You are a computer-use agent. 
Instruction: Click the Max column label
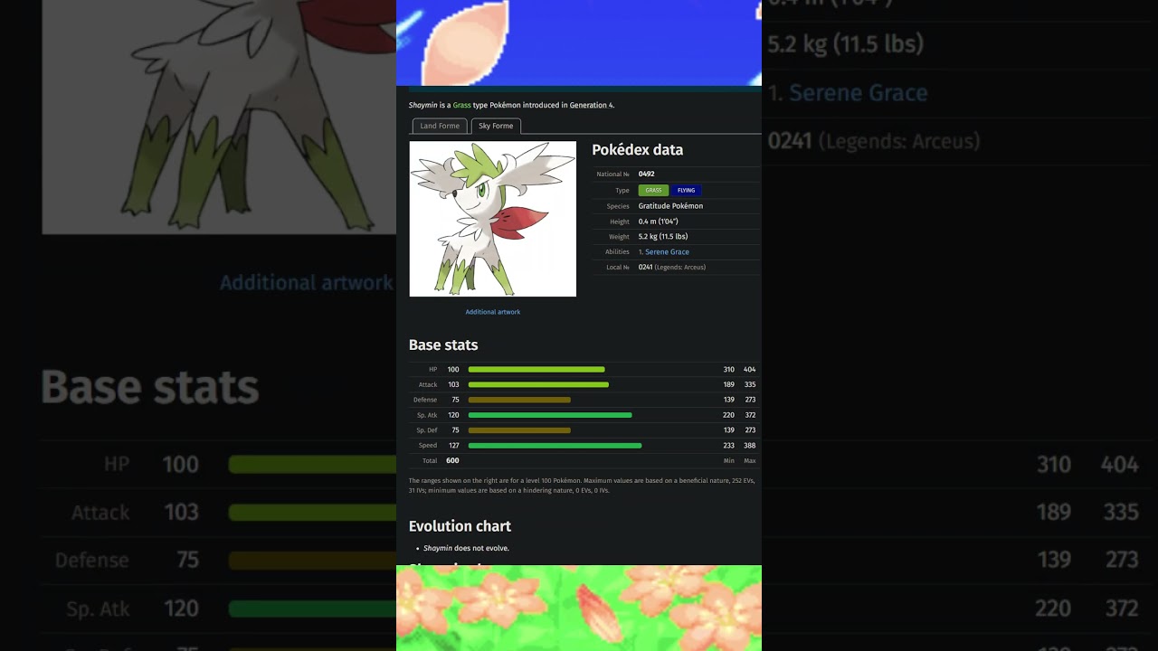(750, 461)
